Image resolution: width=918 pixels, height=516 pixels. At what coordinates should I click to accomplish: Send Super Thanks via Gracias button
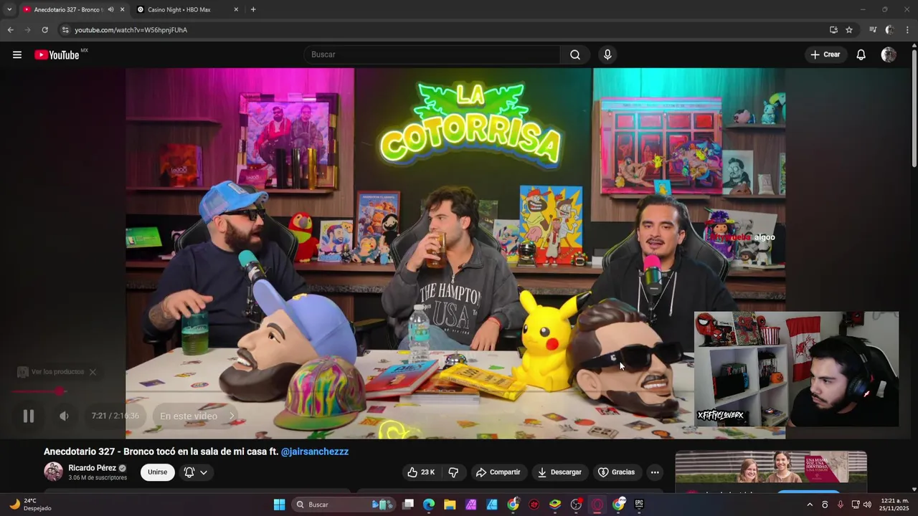pyautogui.click(x=617, y=472)
